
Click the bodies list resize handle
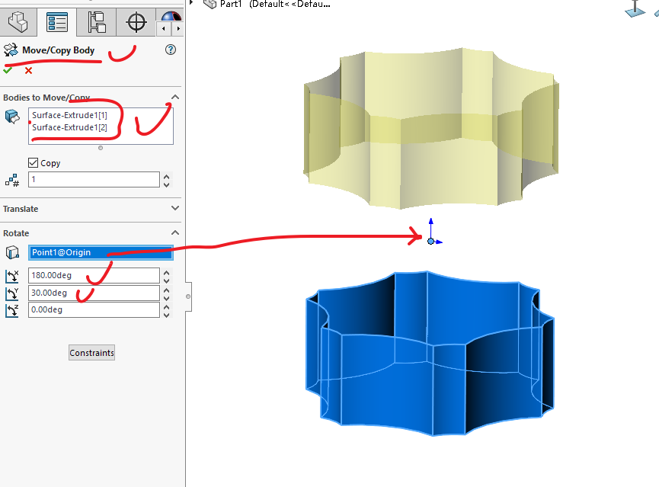101,148
